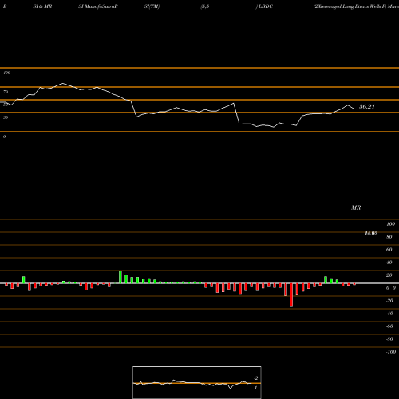The width and height of the screenshot is (399, 399).
Task: Click the 'SI & MR' header label
Action: point(42,6)
